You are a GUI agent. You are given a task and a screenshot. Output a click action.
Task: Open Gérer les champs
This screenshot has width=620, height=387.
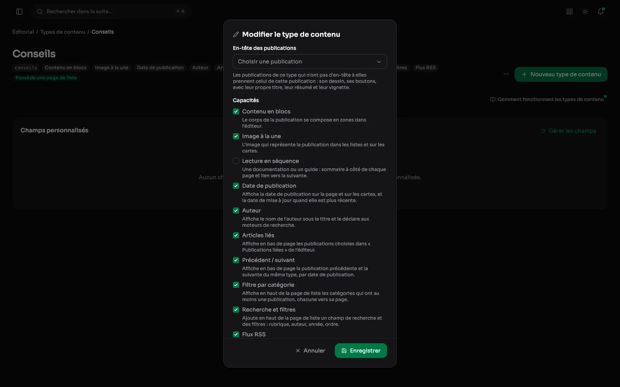(568, 131)
